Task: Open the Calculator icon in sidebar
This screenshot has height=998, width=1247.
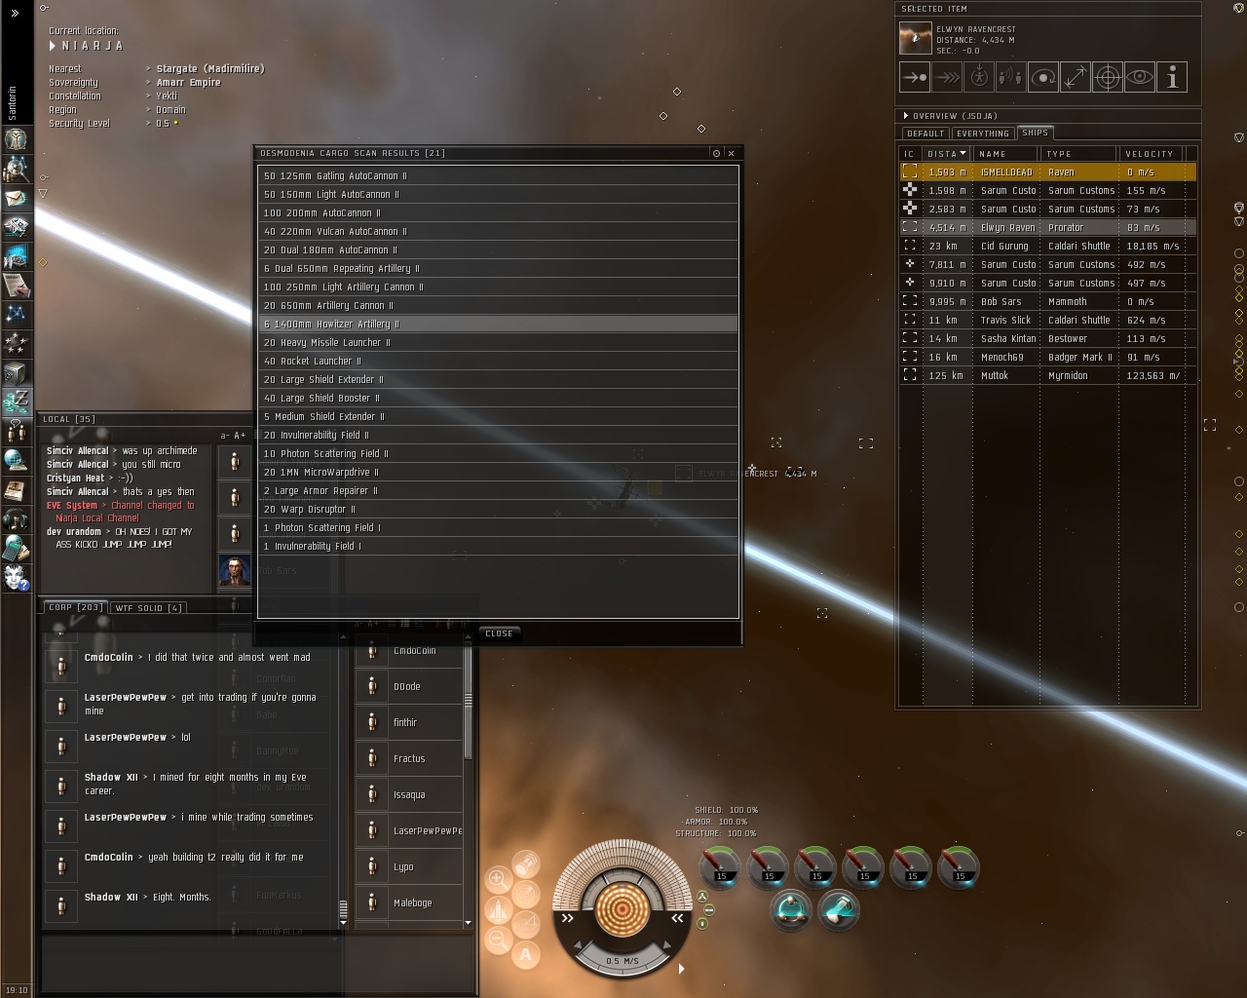Action: (16, 548)
